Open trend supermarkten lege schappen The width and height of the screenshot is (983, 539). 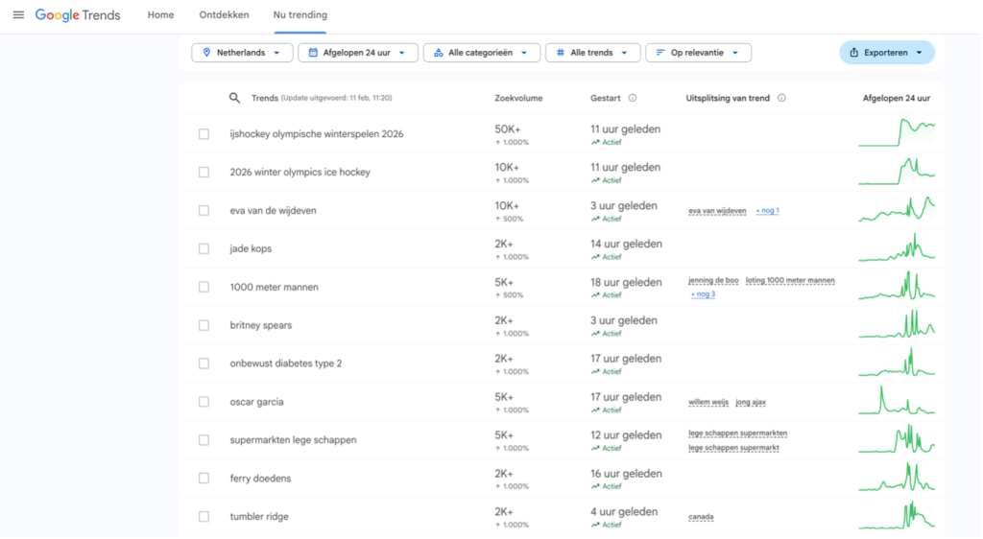pos(293,440)
